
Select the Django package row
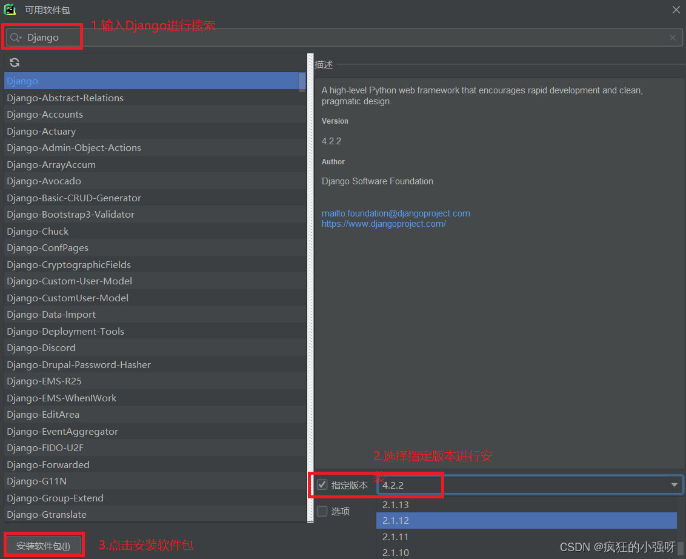coord(152,81)
